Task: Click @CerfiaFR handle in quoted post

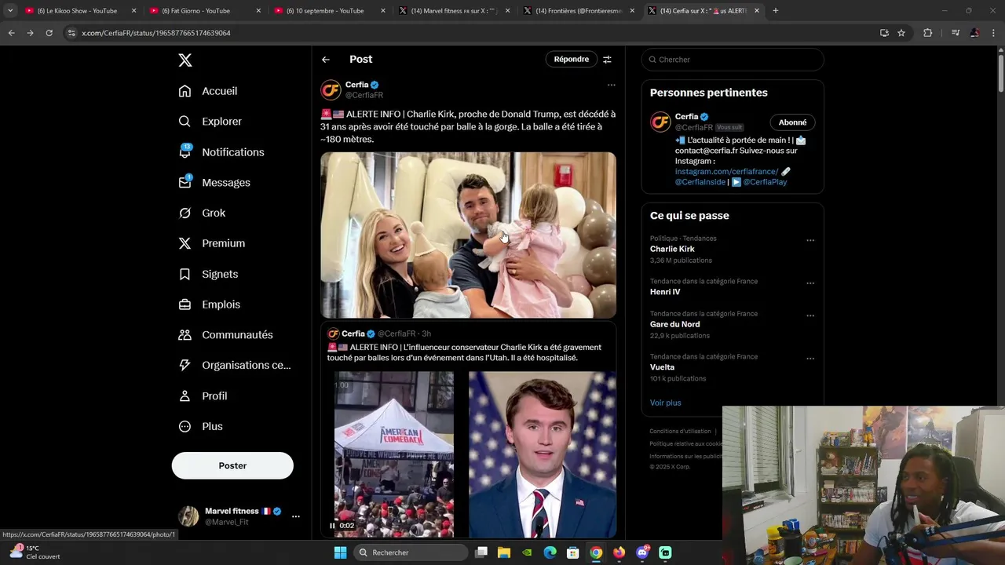Action: coord(397,334)
